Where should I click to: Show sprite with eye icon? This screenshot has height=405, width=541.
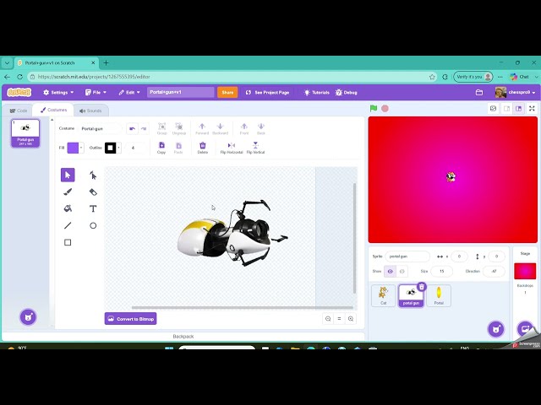[x=390, y=272]
